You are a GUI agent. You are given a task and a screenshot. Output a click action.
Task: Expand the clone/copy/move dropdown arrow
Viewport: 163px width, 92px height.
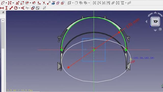[126, 3]
